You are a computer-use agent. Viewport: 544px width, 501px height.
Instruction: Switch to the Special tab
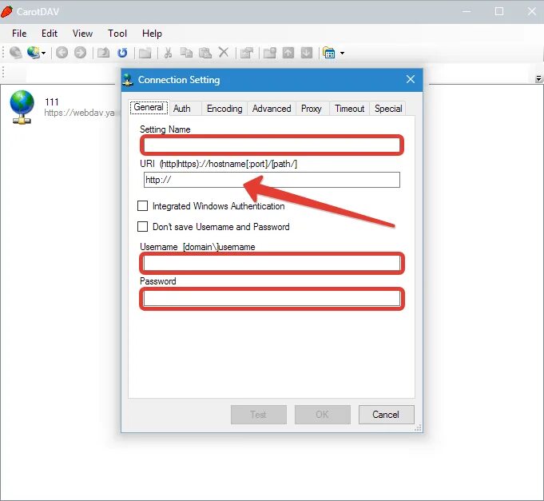click(x=388, y=109)
